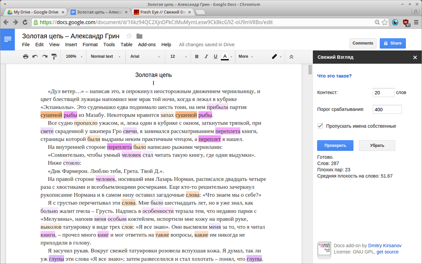Expand the Normal text style dropdown

105,57
